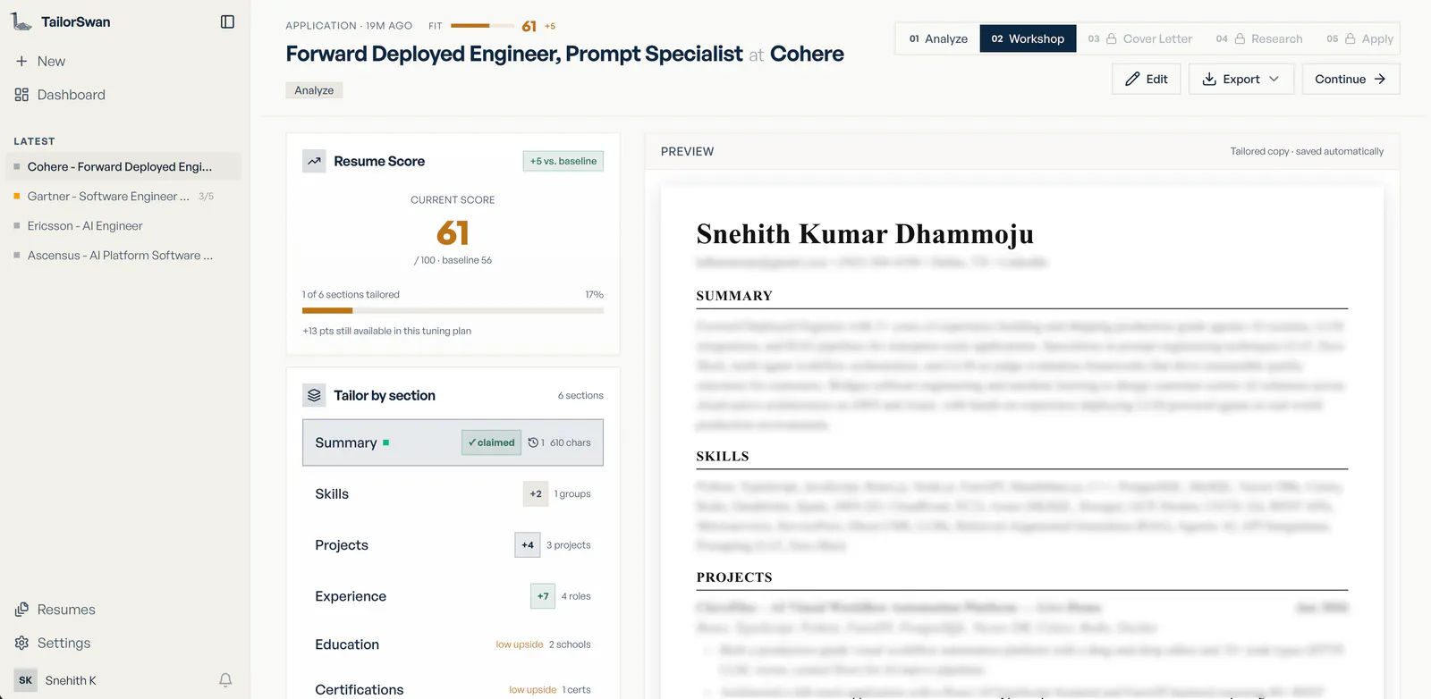Open the 04 Research step
The height and width of the screenshot is (699, 1431).
1259,38
